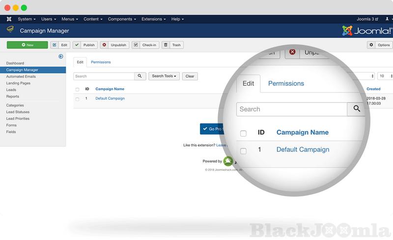
Task: Expand the Search Tools dropdown
Action: click(164, 76)
